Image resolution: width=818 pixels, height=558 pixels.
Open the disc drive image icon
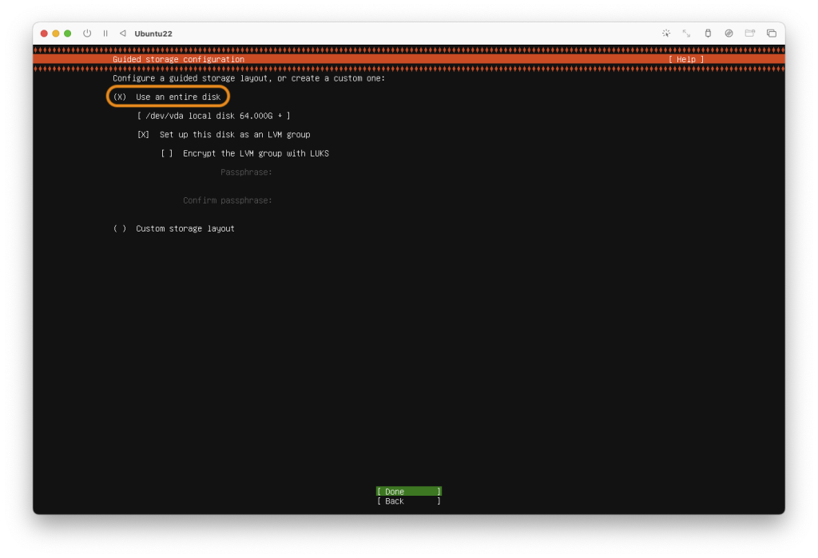(729, 34)
